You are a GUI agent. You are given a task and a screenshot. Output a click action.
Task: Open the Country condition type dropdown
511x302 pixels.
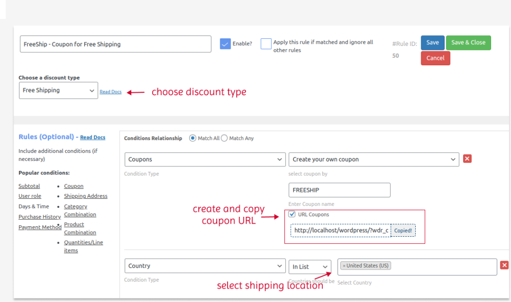coord(205,266)
